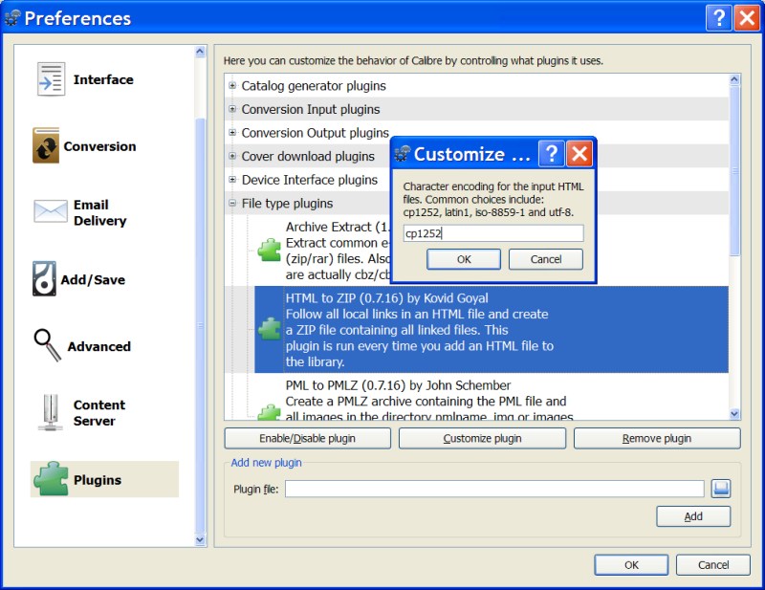This screenshot has width=765, height=590.
Task: Open the Advanced magnifier icon
Action: [x=47, y=345]
